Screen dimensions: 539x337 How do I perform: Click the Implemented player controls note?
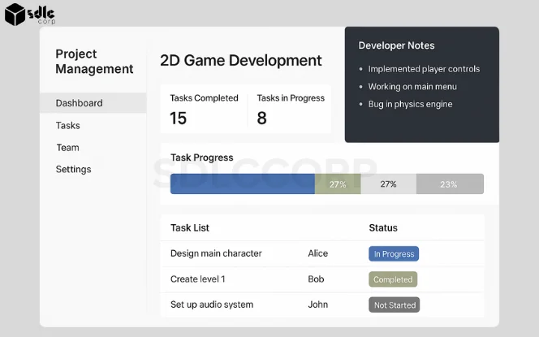[x=424, y=69]
